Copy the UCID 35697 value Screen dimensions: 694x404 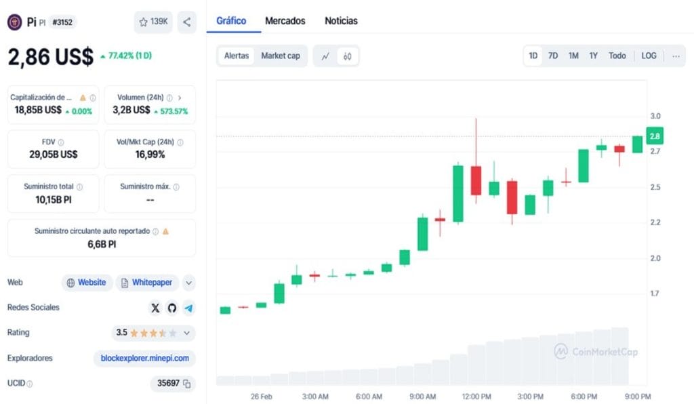pos(187,384)
